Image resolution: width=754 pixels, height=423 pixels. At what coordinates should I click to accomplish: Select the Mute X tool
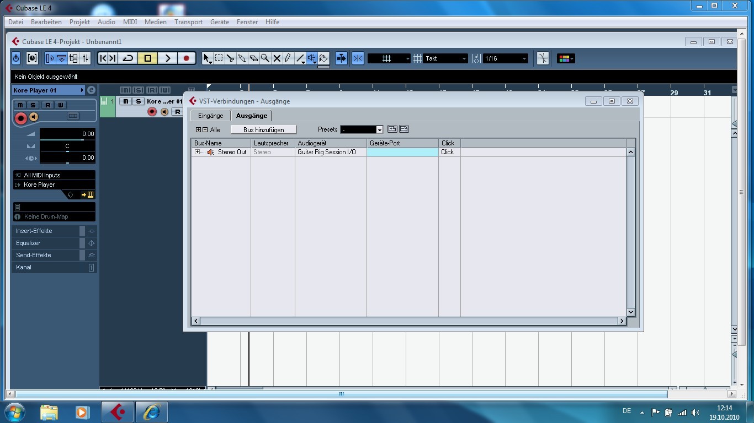tap(277, 58)
